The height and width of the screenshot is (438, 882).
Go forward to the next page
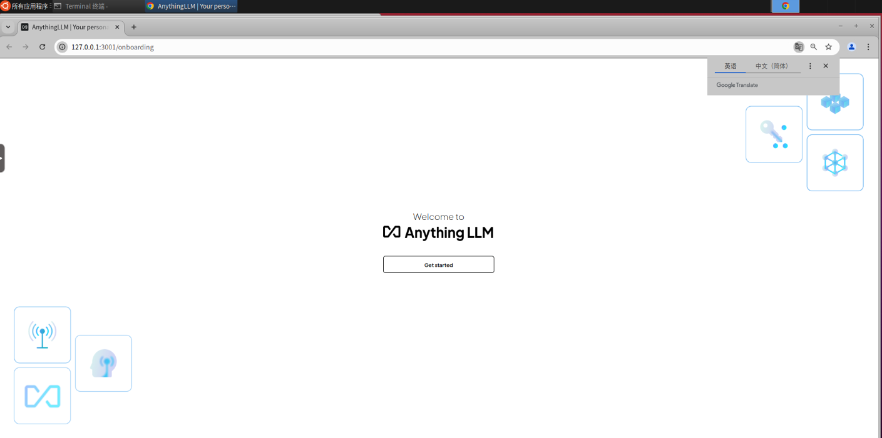(x=26, y=47)
